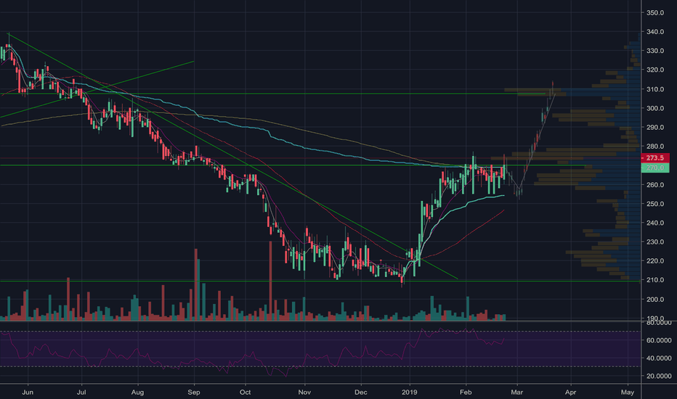Click the tallest red volume bar in October

[271, 280]
